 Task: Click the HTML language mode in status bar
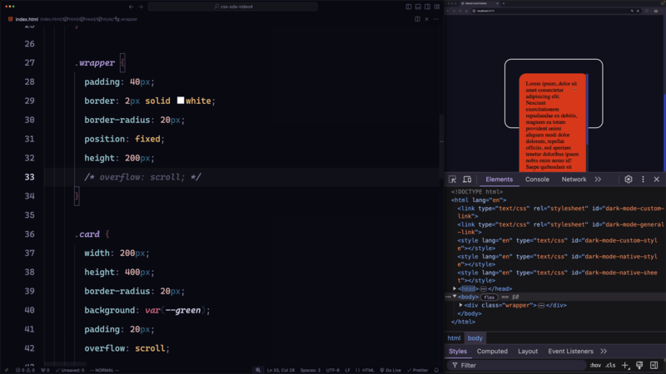pyautogui.click(x=366, y=370)
